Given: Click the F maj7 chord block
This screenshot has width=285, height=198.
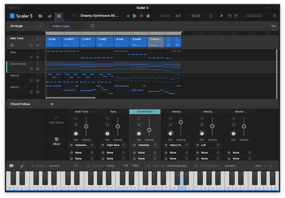Looking at the screenshot, I should point(105,42).
